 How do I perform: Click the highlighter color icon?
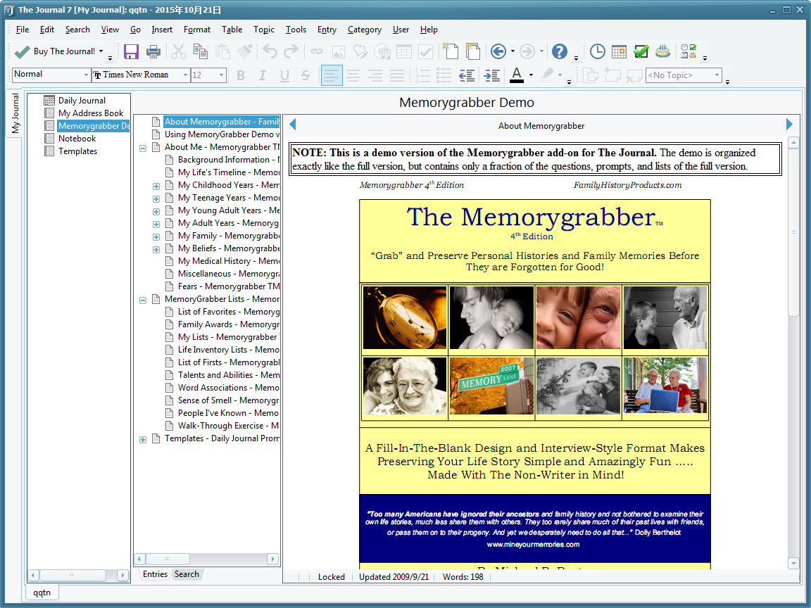click(x=547, y=75)
